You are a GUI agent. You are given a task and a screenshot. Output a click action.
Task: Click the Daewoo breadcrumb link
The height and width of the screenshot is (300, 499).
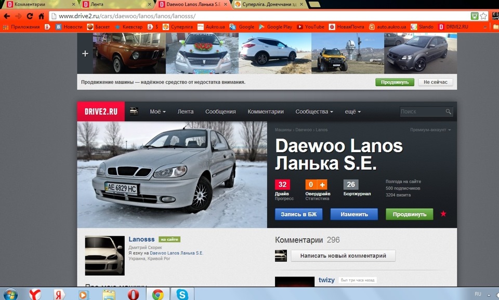click(303, 130)
